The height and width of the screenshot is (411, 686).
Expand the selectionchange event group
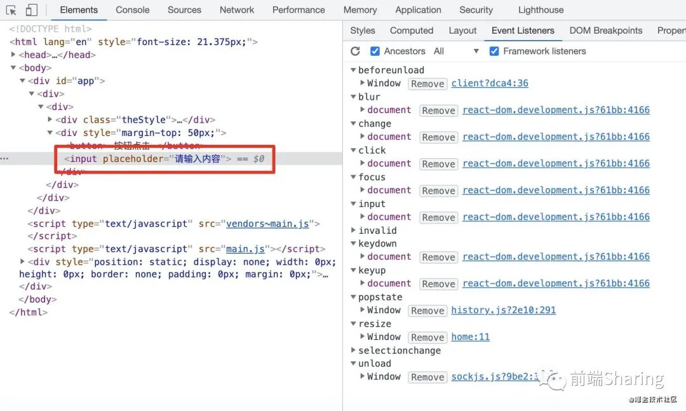pyautogui.click(x=353, y=350)
